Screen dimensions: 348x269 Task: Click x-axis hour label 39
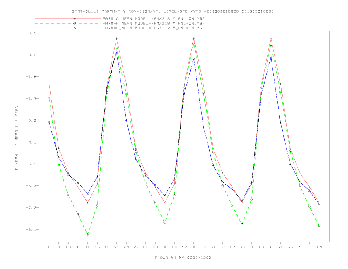click(174, 247)
